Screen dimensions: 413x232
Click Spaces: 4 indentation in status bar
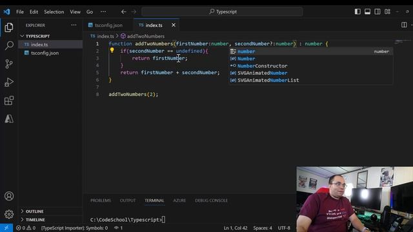coord(263,227)
